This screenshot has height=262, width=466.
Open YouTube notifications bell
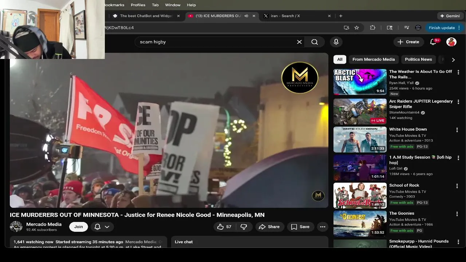[433, 42]
